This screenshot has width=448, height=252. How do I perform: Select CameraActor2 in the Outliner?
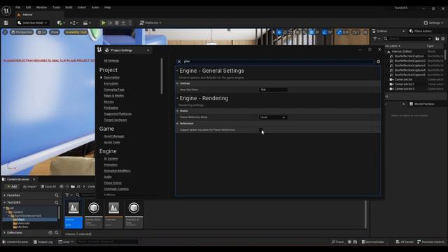pyautogui.click(x=405, y=84)
